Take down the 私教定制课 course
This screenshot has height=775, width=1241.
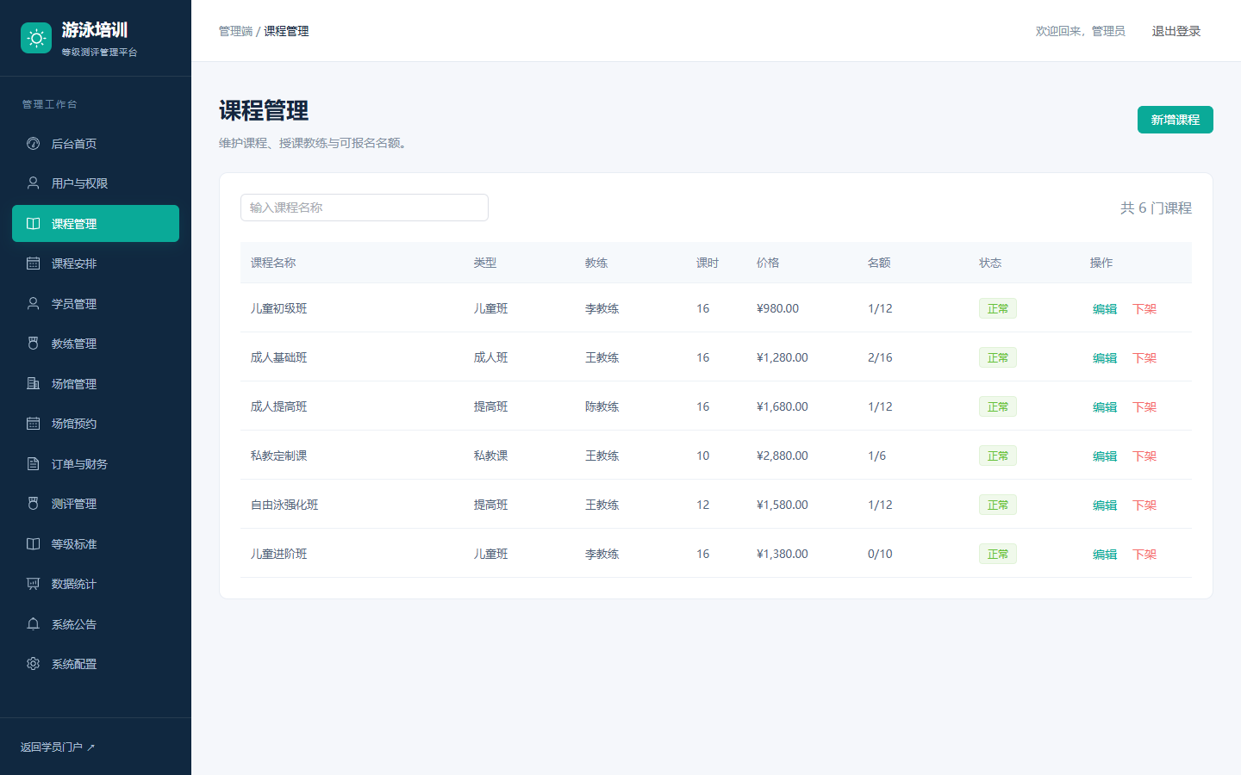click(1144, 456)
